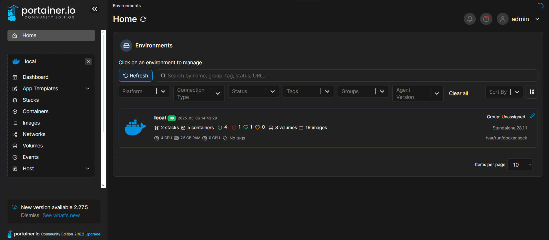The image size is (549, 240).
Task: Click the refresh icon next to Home title
Action: [143, 19]
